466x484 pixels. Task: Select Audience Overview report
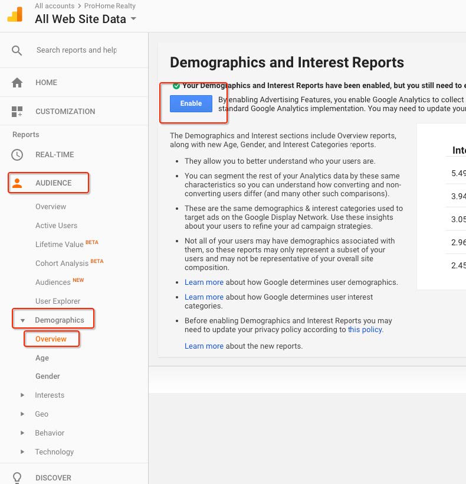(51, 206)
